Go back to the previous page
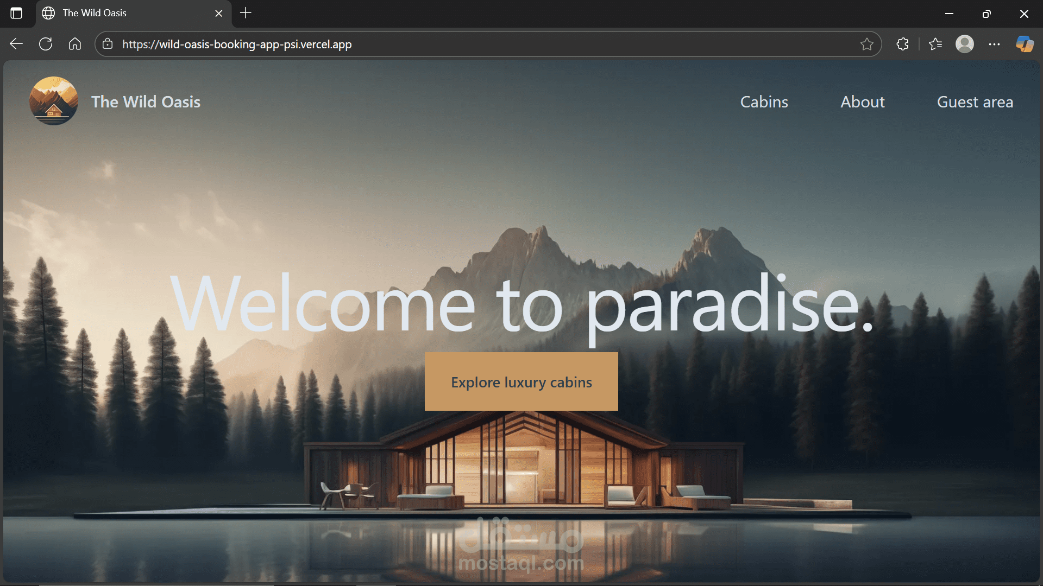1043x586 pixels. click(x=16, y=44)
